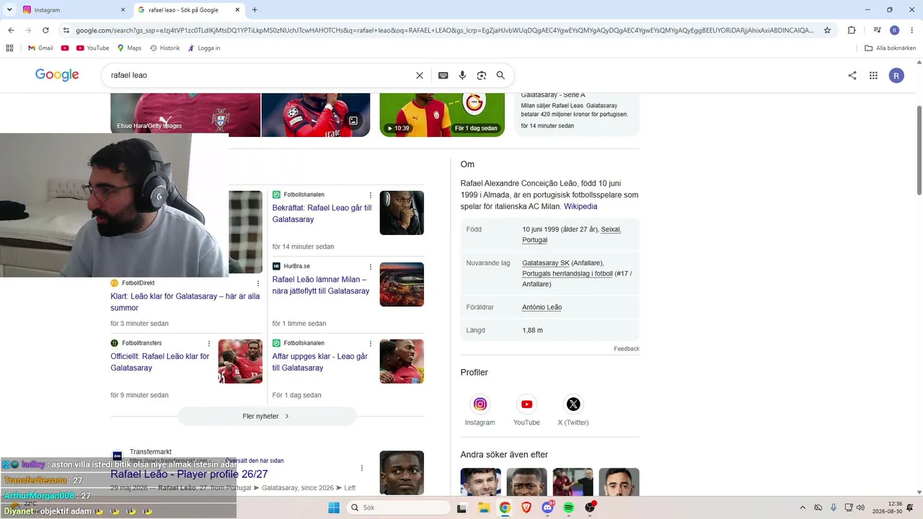Open more options for HurBra.se article
This screenshot has height=519, width=923.
click(x=371, y=267)
